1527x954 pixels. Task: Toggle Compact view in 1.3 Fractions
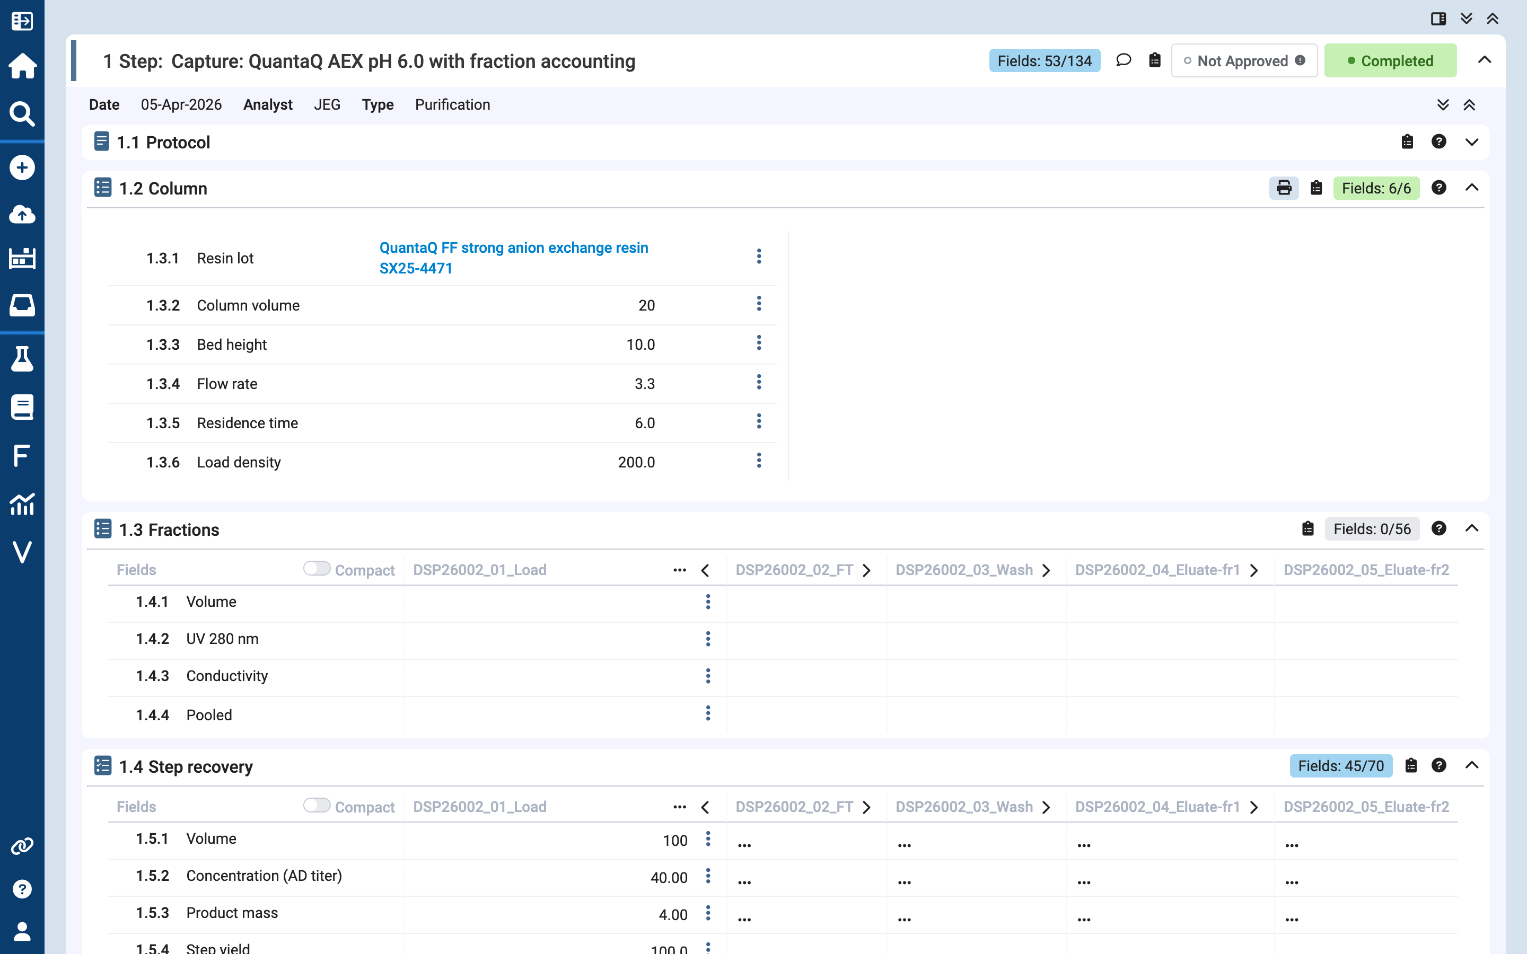pos(317,569)
